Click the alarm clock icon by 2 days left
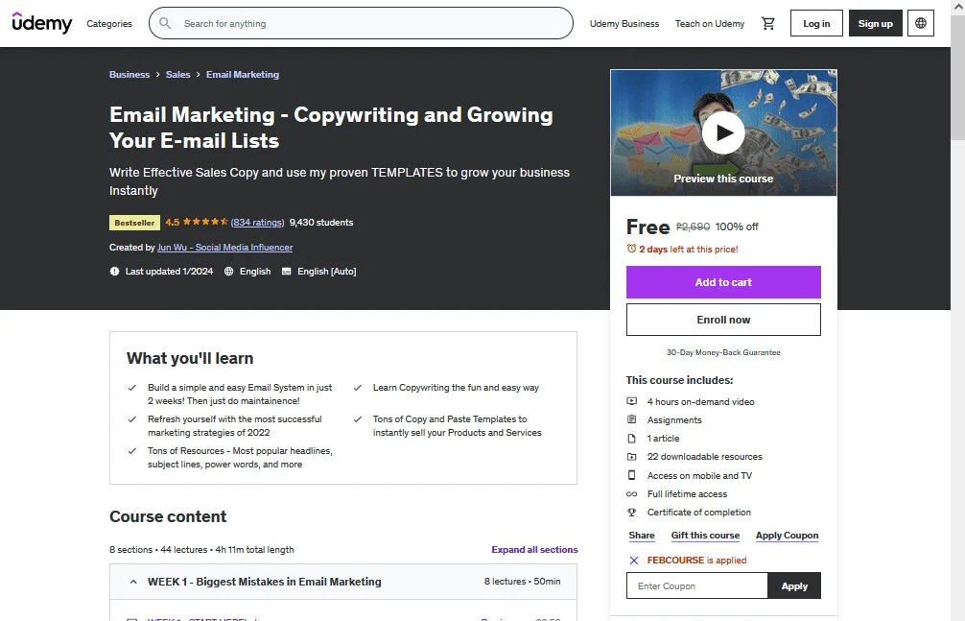This screenshot has width=965, height=621. (x=631, y=249)
